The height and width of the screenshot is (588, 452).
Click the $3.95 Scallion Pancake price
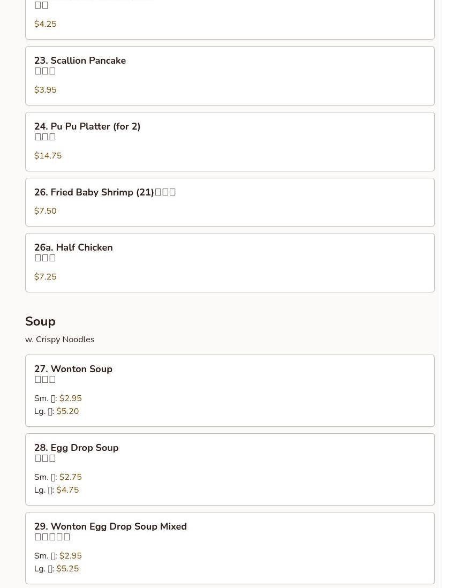tap(46, 90)
